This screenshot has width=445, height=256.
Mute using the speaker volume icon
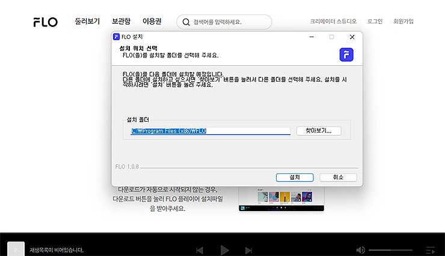point(361,250)
